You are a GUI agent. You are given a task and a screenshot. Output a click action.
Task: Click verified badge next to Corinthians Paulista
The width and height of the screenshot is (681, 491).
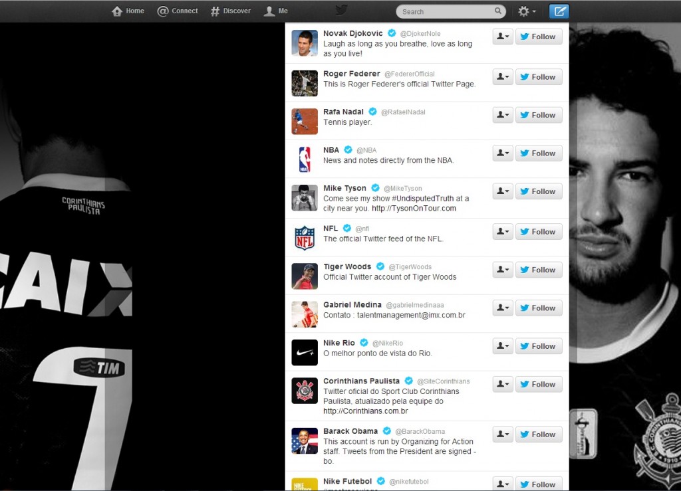click(409, 381)
